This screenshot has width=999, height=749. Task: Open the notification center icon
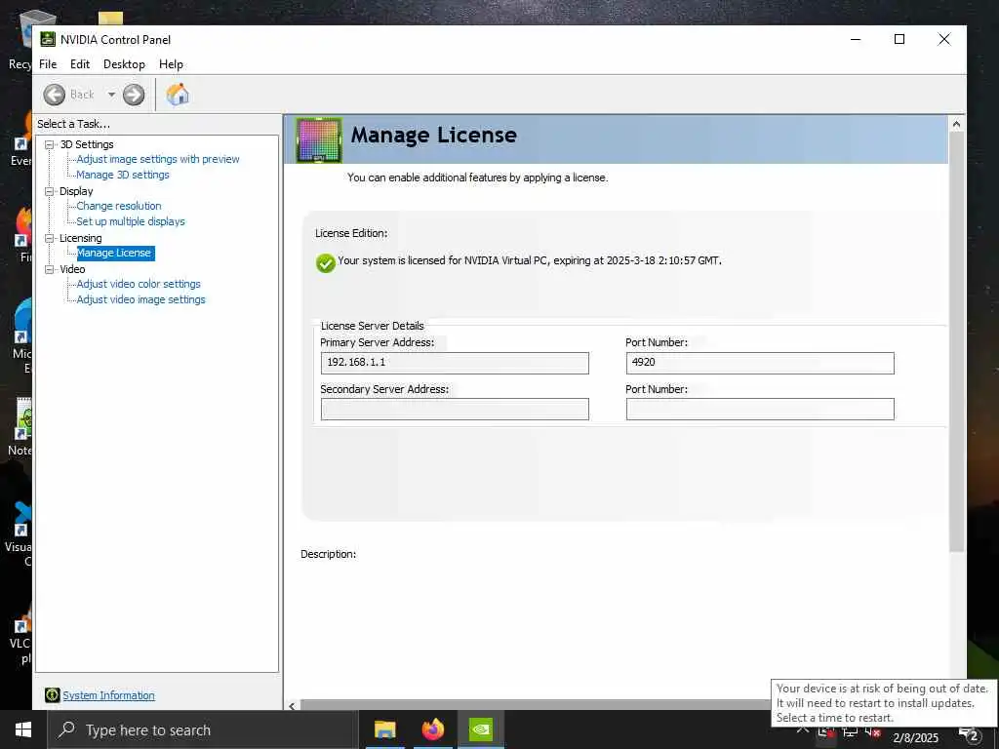pyautogui.click(x=970, y=735)
